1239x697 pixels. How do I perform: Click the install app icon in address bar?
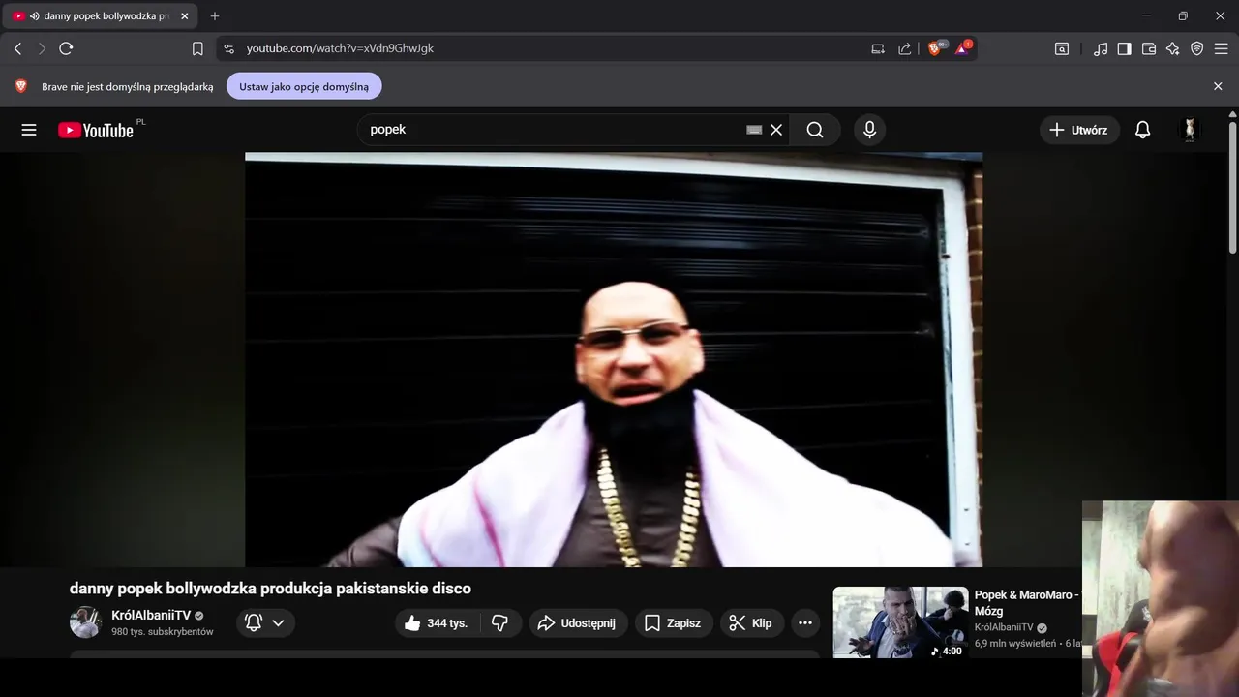point(878,48)
